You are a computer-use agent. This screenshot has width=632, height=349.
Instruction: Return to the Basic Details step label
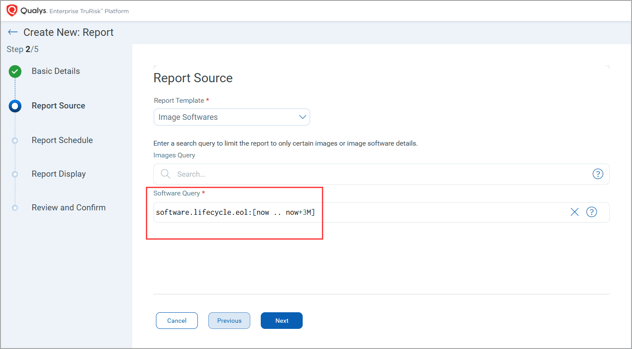click(55, 71)
